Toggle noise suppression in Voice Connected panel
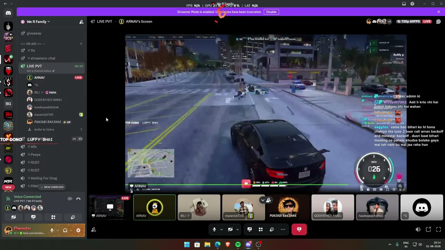Image resolution: width=445 pixels, height=250 pixels. coord(70,199)
